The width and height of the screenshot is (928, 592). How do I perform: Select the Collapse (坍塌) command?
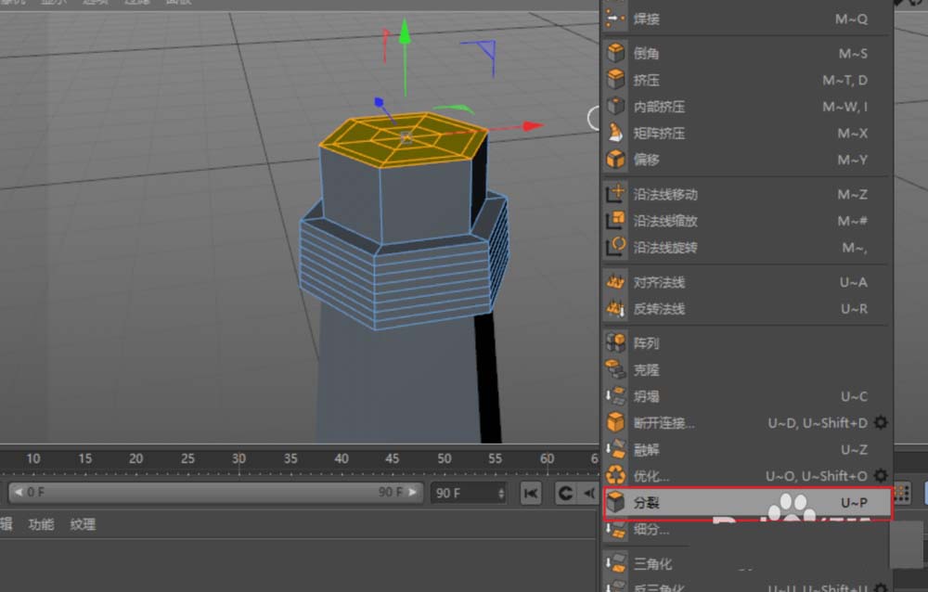tap(617, 396)
